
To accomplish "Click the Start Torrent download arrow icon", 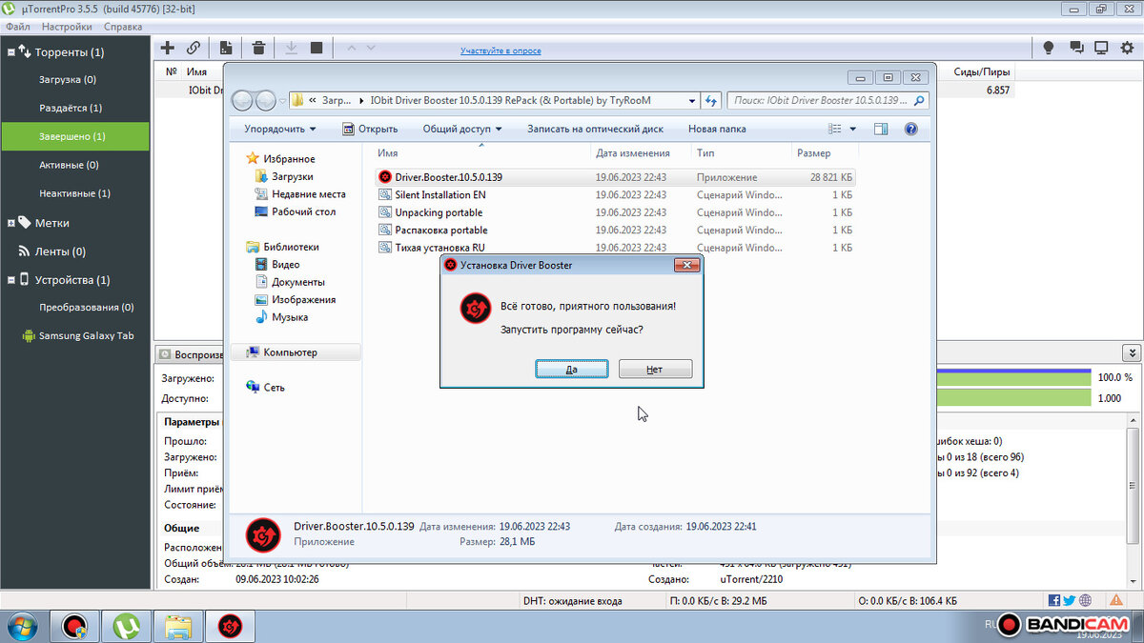I will pyautogui.click(x=292, y=48).
